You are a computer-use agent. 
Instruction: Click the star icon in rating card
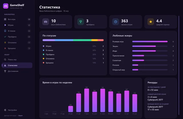click(151, 22)
